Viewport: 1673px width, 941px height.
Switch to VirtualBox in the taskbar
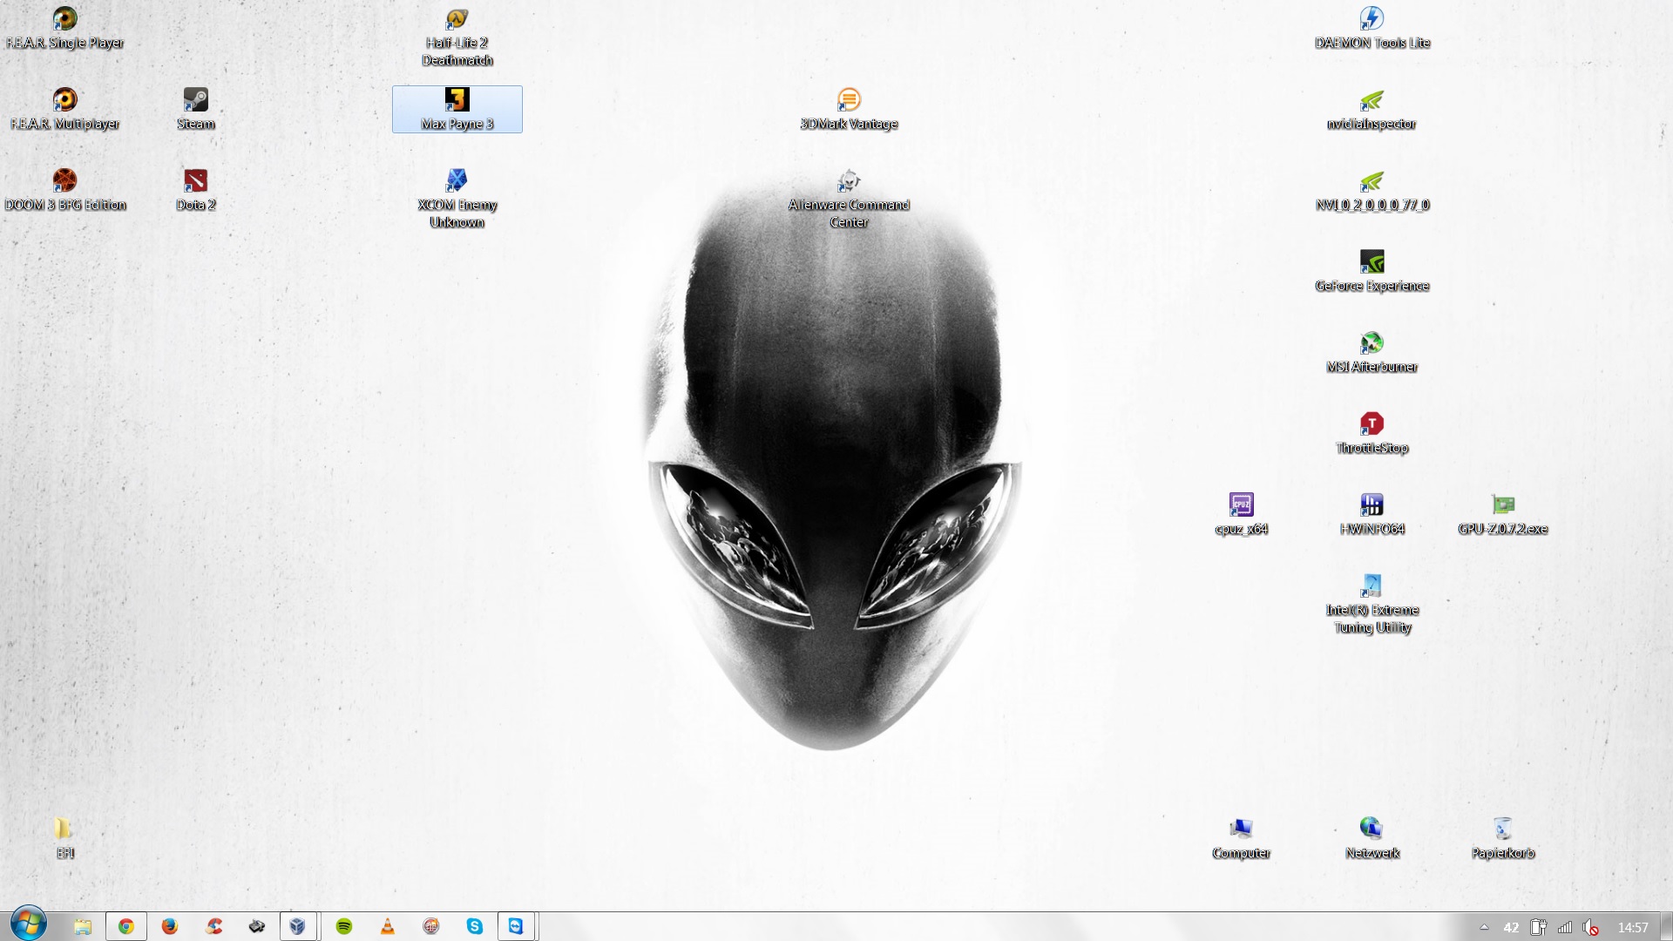[x=298, y=926]
